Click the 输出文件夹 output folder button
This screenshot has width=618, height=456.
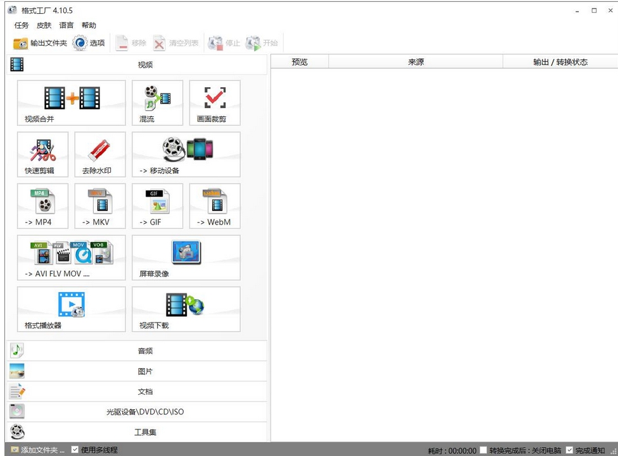point(40,43)
